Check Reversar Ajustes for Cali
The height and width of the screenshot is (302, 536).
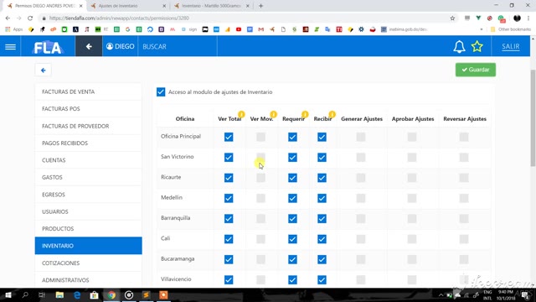click(x=464, y=239)
